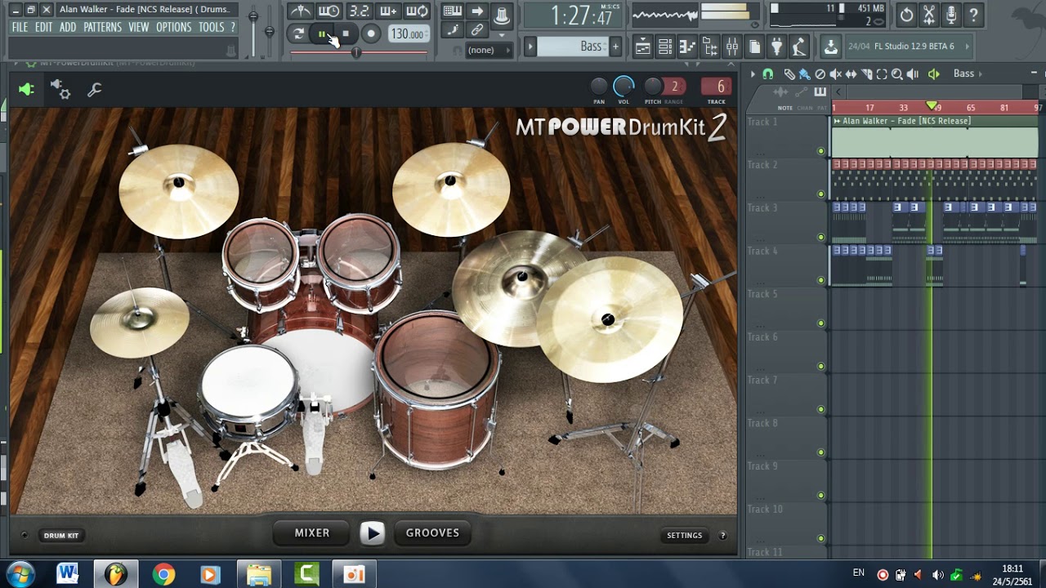Click the DRUM KIT button
This screenshot has width=1046, height=588.
pos(61,536)
